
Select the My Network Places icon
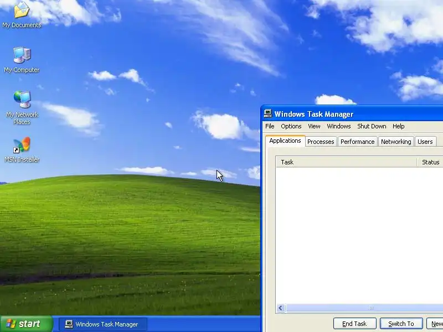tap(22, 107)
